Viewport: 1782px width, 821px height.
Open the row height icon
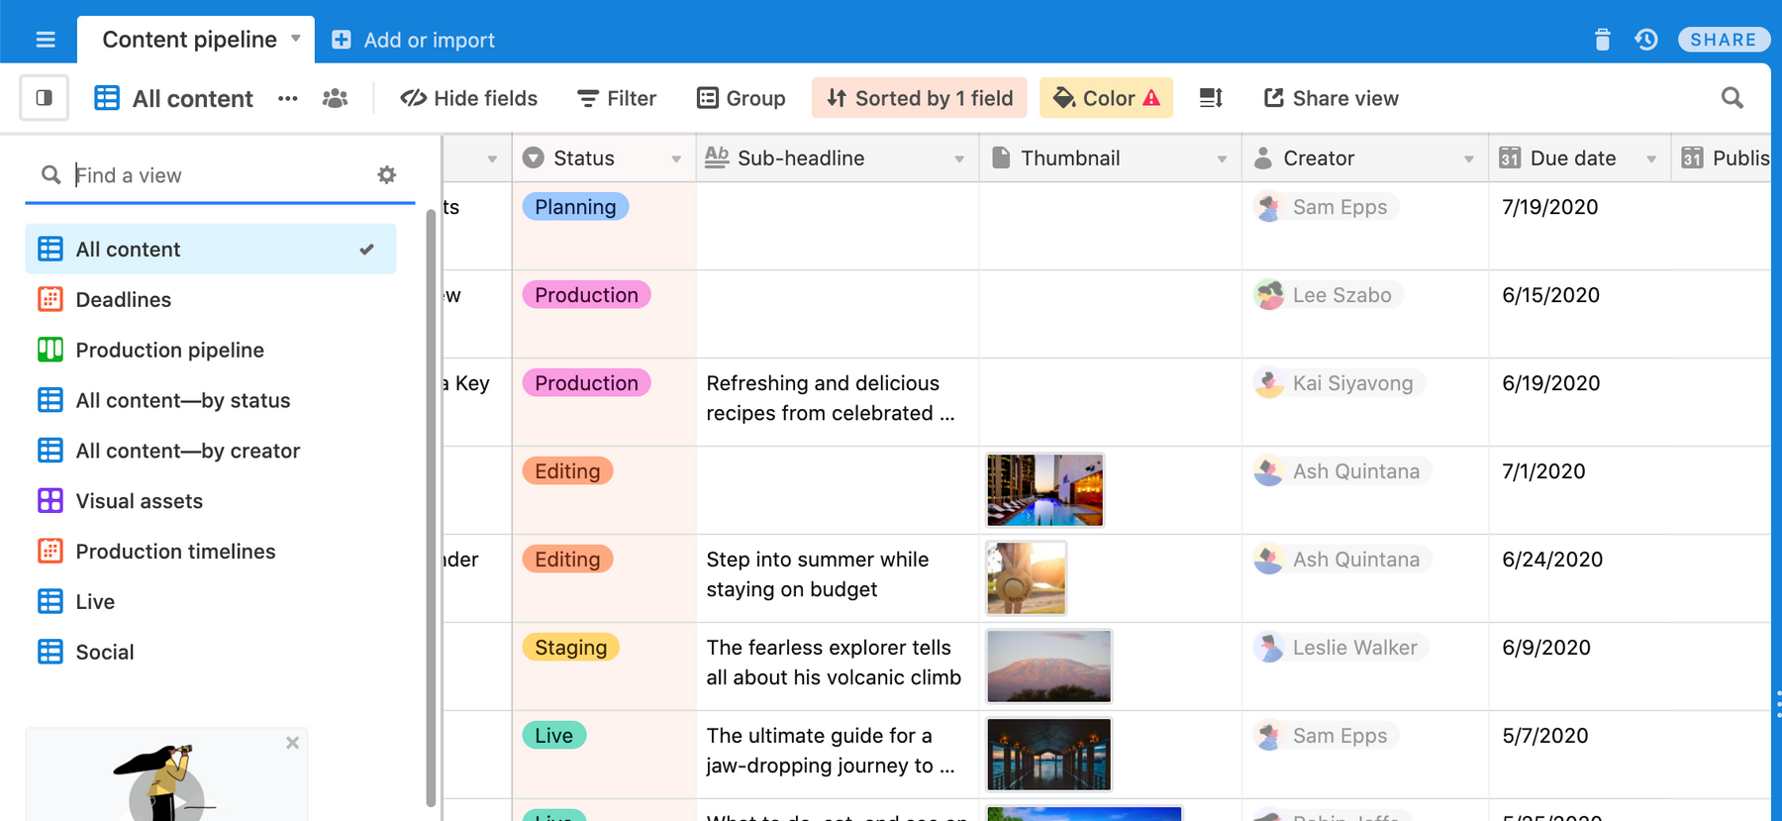pos(1211,98)
